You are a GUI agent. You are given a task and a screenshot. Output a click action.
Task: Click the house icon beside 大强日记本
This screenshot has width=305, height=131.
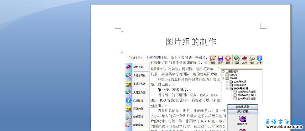pyautogui.click(x=223, y=72)
